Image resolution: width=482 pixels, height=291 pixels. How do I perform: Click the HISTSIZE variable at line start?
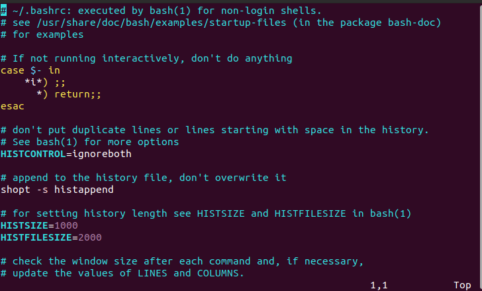coord(24,225)
